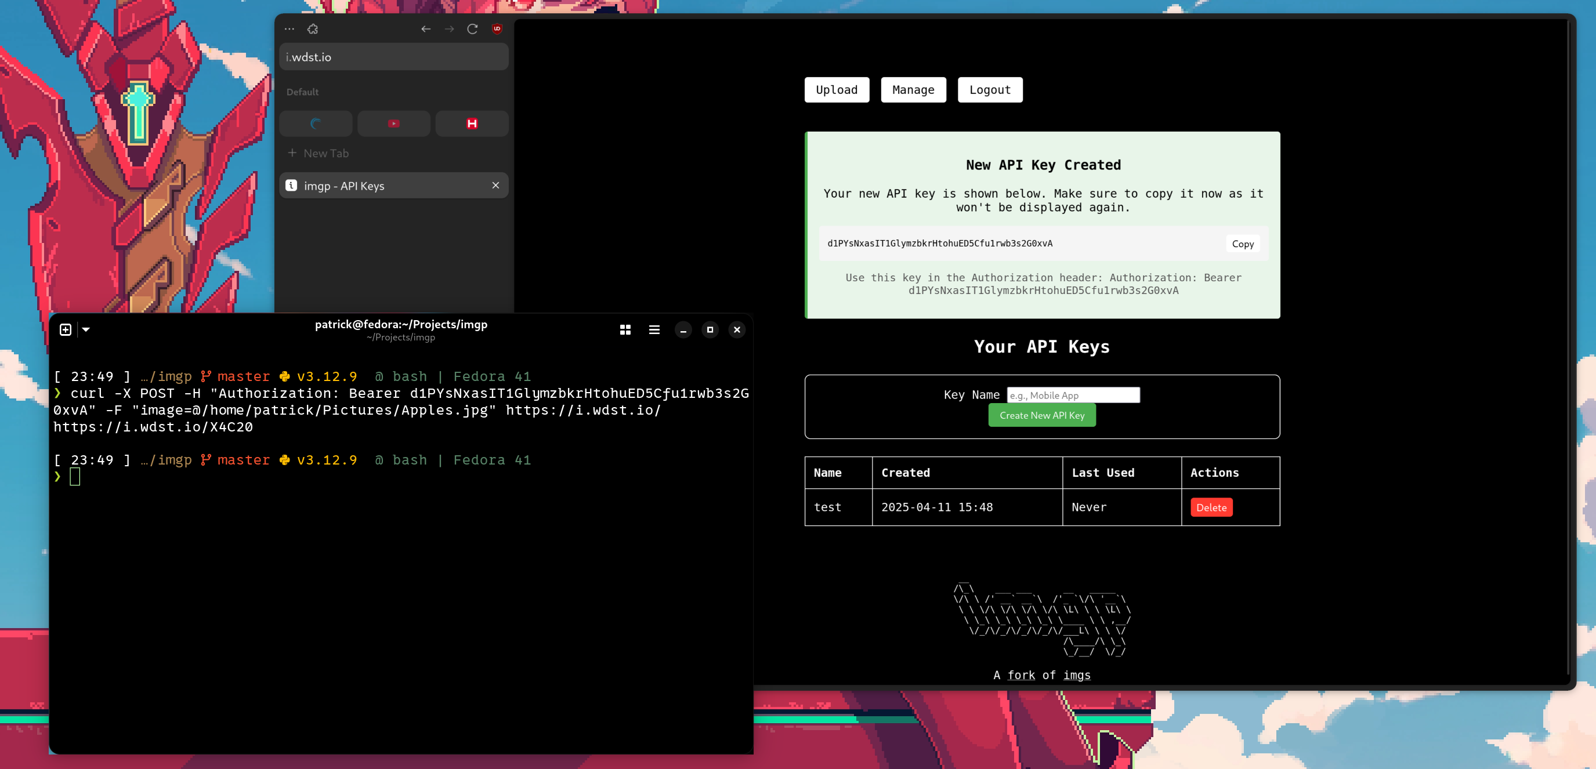Focus the Key Name input field

(x=1073, y=395)
